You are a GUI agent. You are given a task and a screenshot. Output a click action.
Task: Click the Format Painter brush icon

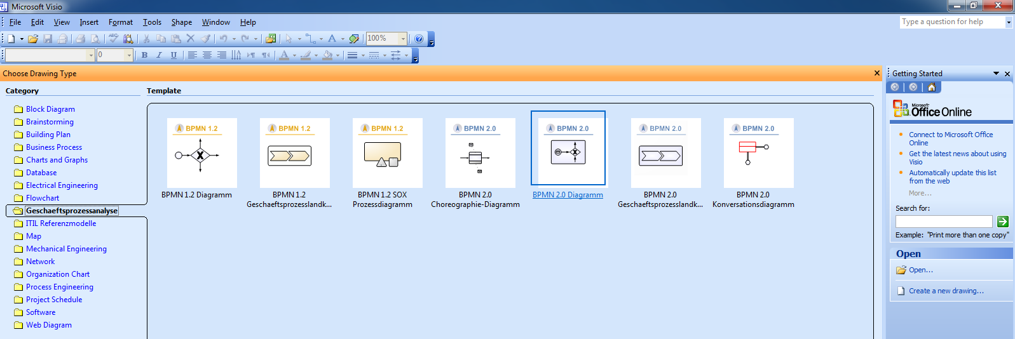point(206,39)
